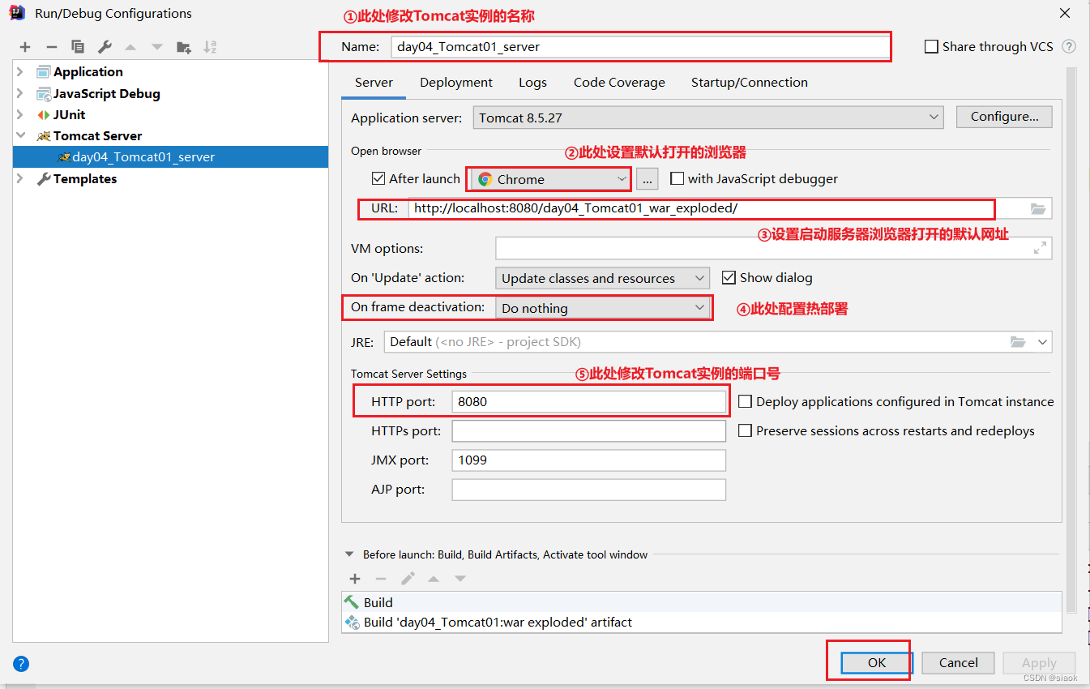Click the HTTP port field
This screenshot has height=689, width=1090.
[589, 401]
